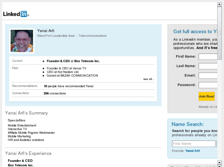Click the 'Mobile Entertainment' specialty
This screenshot has width=224, height=167.
(x=22, y=126)
